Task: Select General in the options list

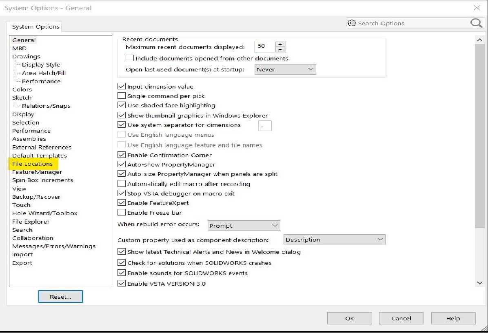Action: (x=24, y=40)
